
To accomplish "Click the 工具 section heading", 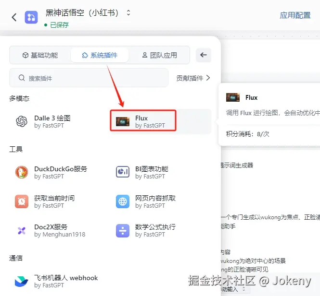I will pyautogui.click(x=16, y=149).
